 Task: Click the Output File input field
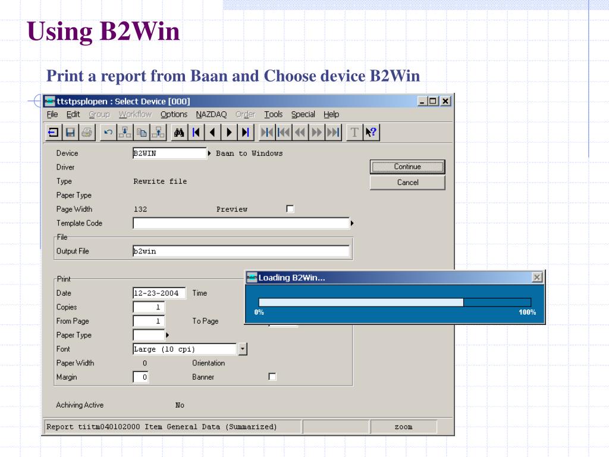[241, 251]
